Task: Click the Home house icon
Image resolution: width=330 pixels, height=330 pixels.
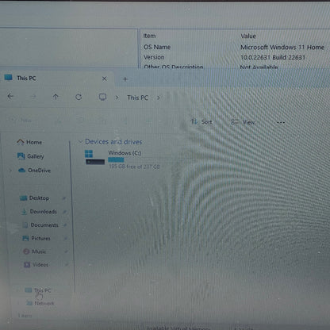Action: pos(21,142)
